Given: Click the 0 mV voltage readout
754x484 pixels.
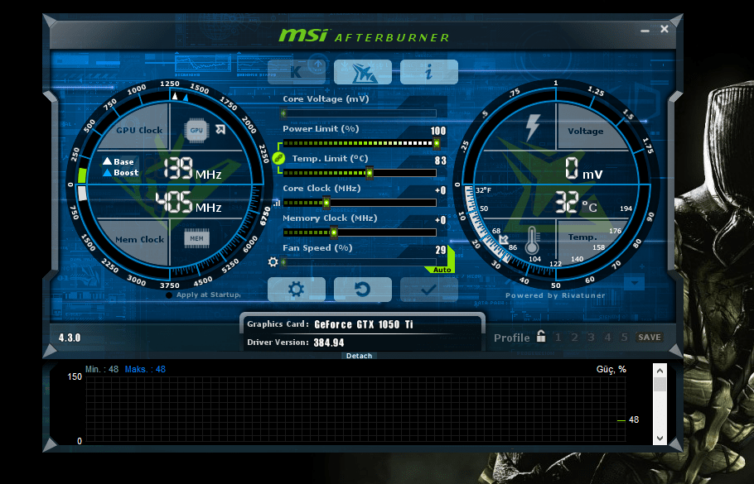Looking at the screenshot, I should point(583,169).
